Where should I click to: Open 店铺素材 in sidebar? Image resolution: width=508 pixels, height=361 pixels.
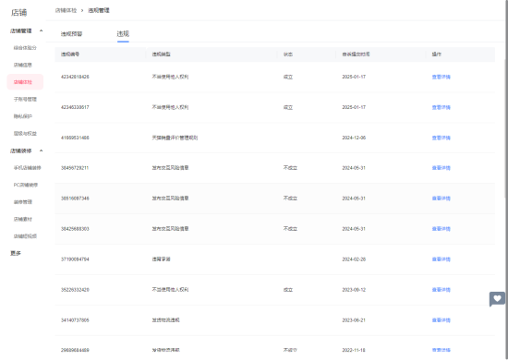23,219
